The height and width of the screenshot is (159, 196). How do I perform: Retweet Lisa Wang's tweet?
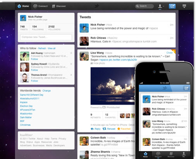click(109, 129)
